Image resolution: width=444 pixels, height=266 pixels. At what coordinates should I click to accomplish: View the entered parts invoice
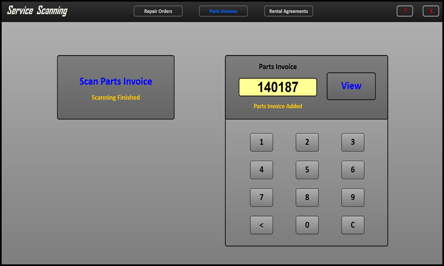pos(351,86)
